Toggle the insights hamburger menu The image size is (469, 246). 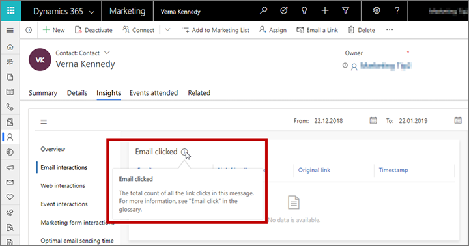pos(44,122)
